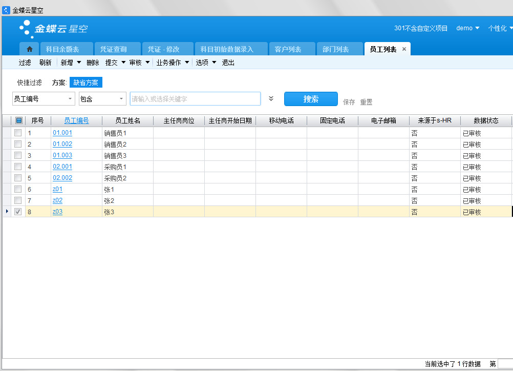Switch to the 凭证查询 tab
Screen dimensions: 513x371
click(x=113, y=49)
